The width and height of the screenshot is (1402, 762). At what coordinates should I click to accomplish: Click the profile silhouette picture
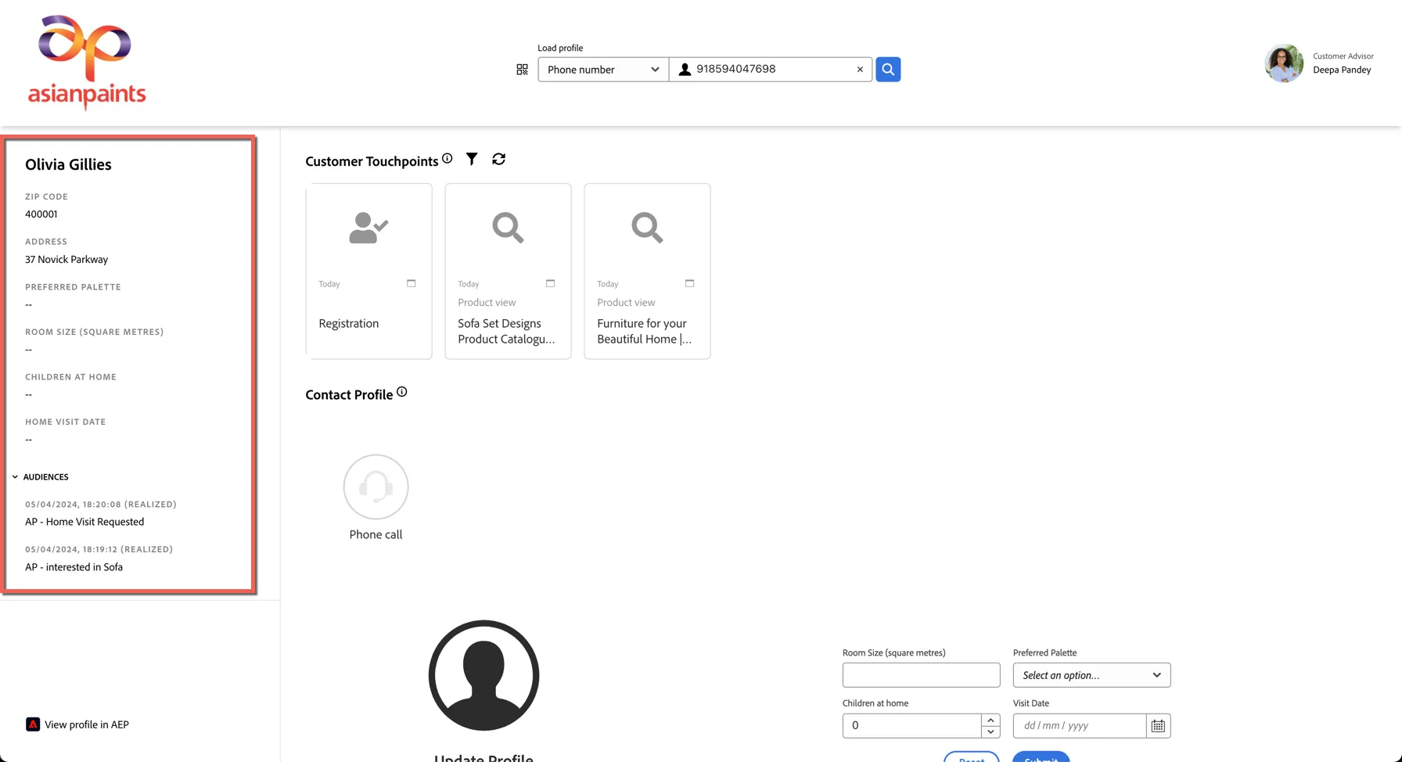[x=484, y=675]
